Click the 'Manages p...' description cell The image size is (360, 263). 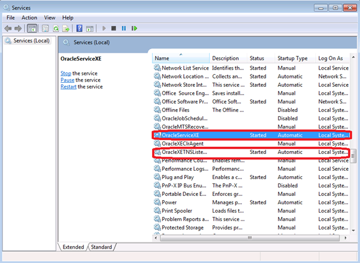227,202
